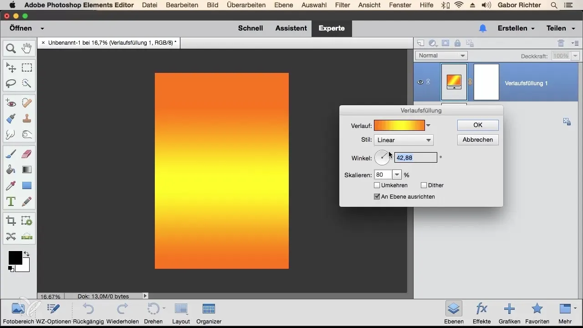Click the Verlauf gradient preview swatch

pyautogui.click(x=399, y=126)
